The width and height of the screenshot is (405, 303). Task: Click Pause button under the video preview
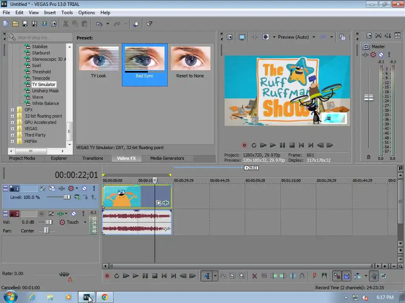tap(282, 145)
